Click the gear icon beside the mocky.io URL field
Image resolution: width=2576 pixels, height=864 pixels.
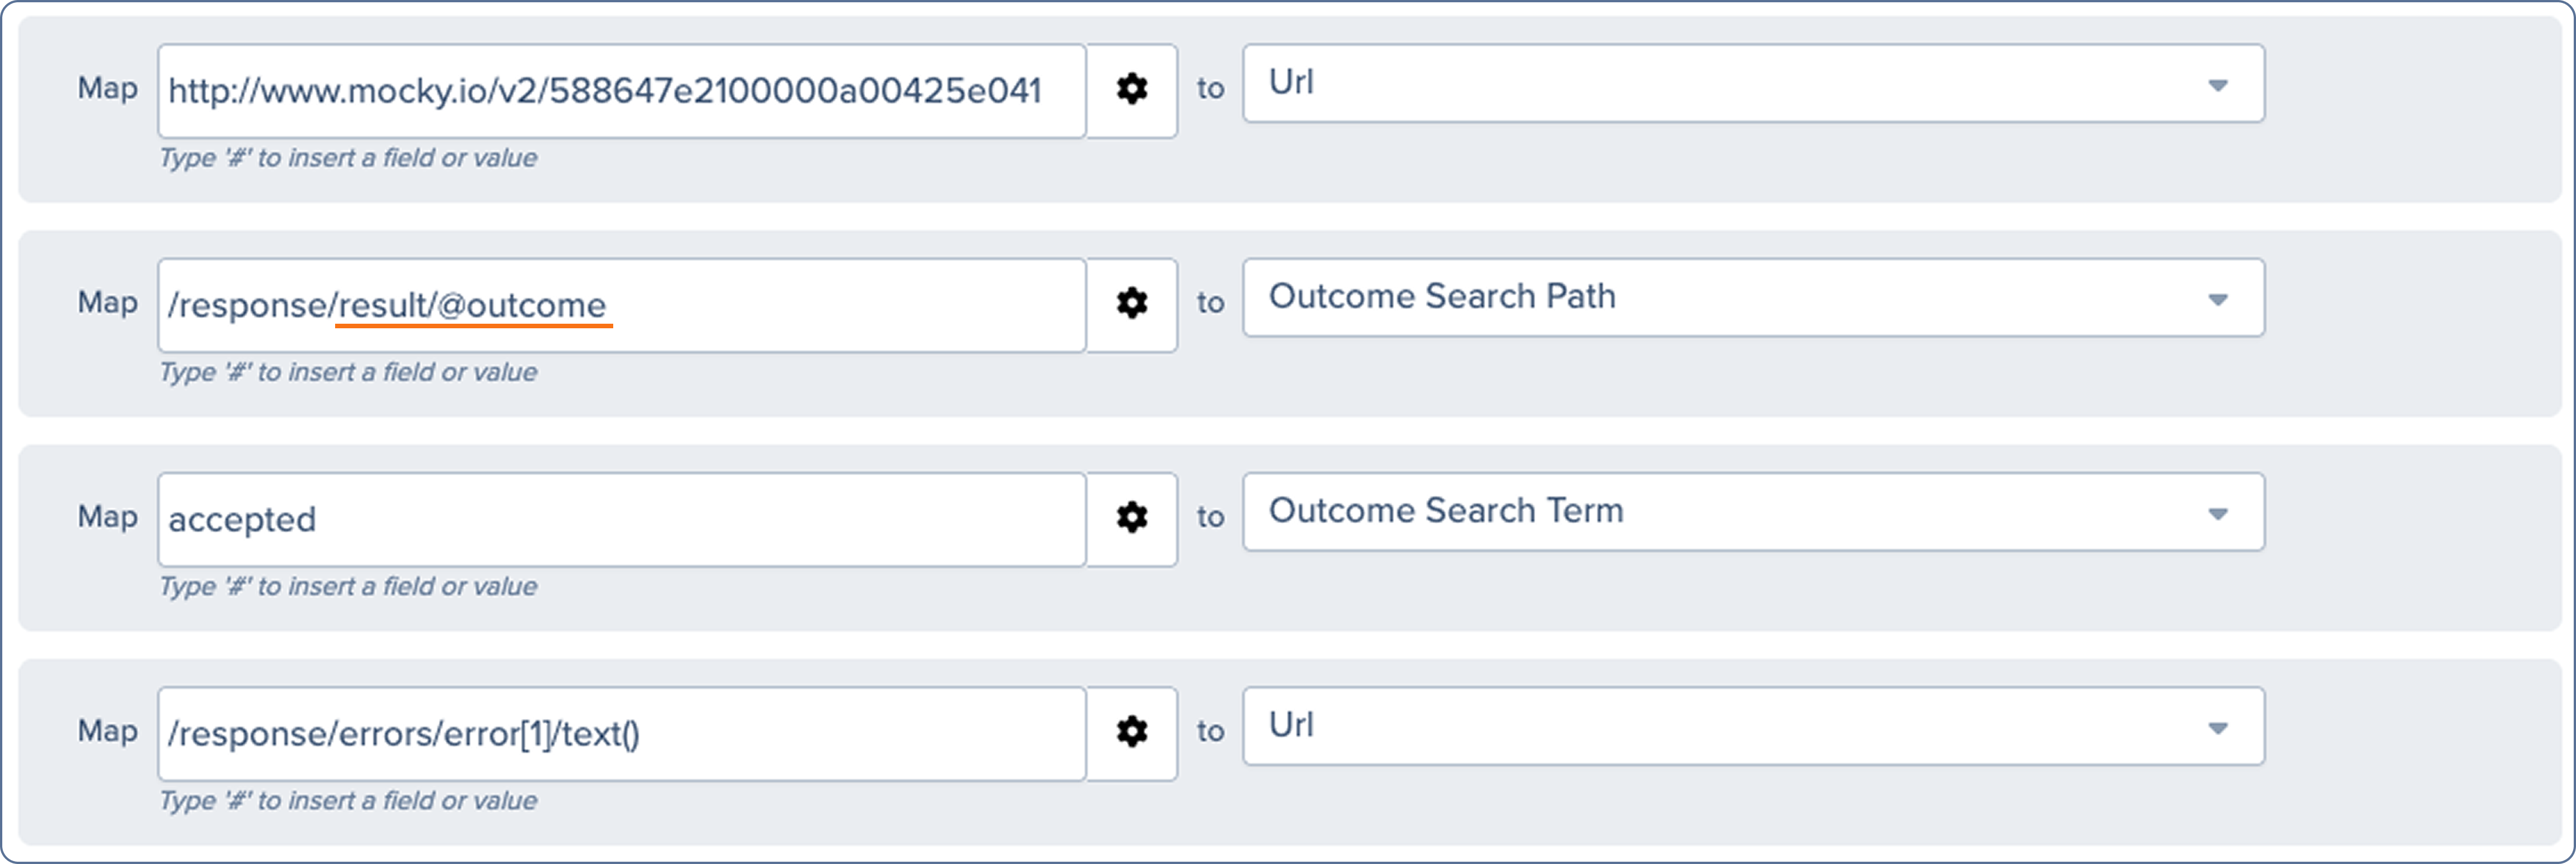point(1131,90)
